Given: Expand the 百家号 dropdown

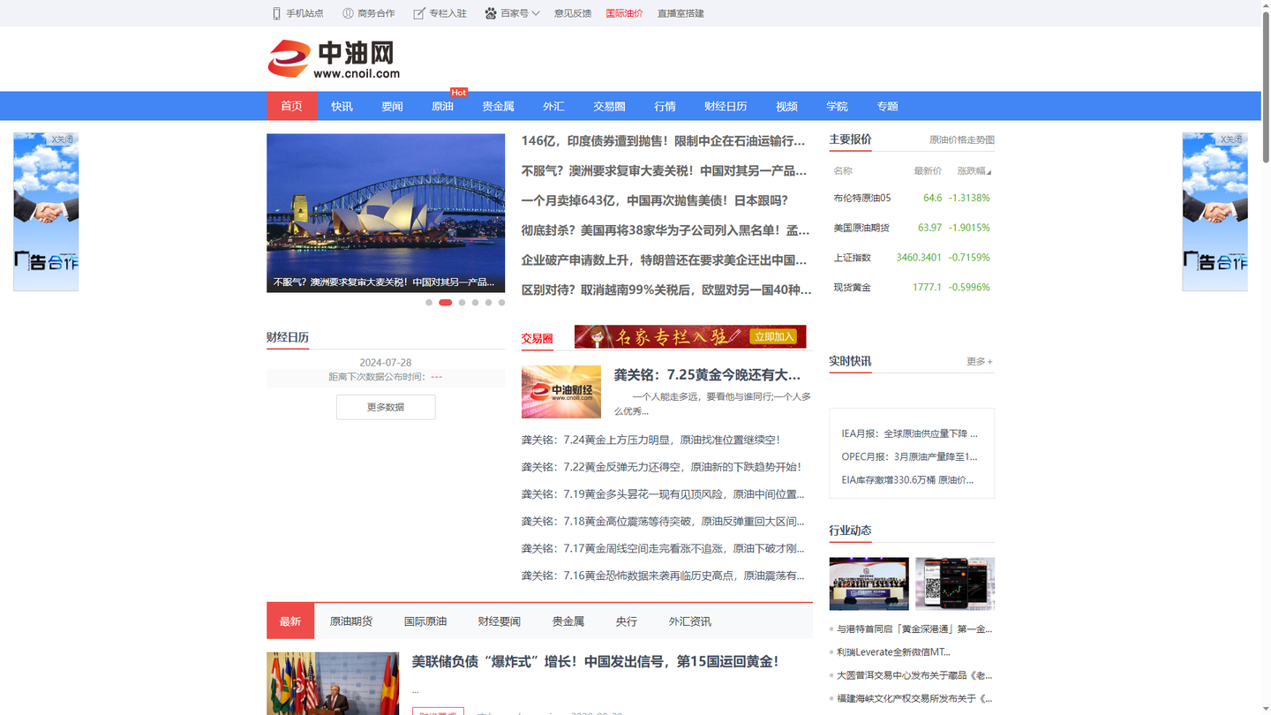Looking at the screenshot, I should [512, 13].
